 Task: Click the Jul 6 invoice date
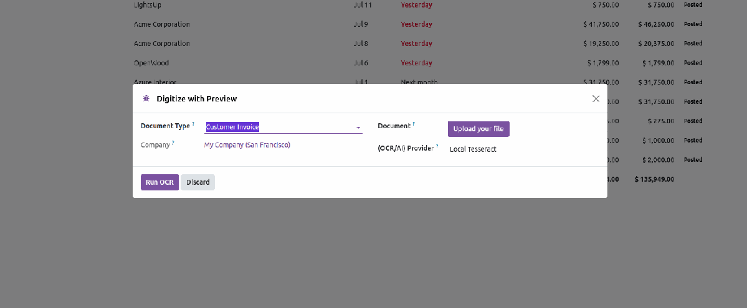(361, 63)
